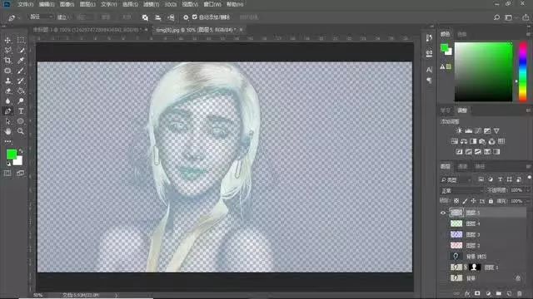Open the search icon at top right

(x=496, y=17)
